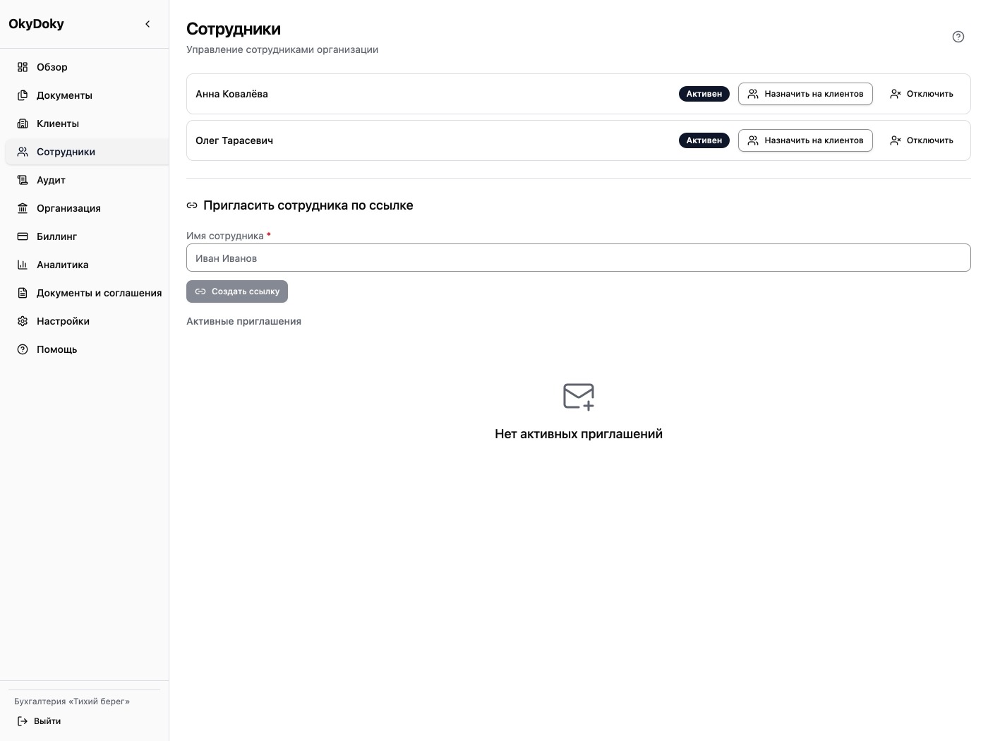Image resolution: width=988 pixels, height=741 pixels.
Task: Navigate to Клиенты
Action: point(87,123)
